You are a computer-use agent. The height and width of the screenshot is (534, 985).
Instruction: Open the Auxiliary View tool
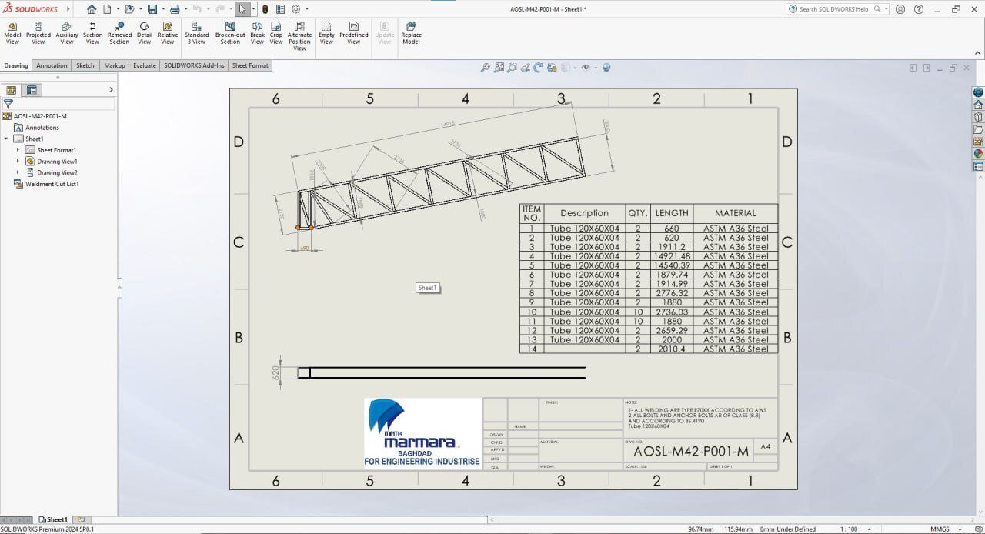point(67,33)
